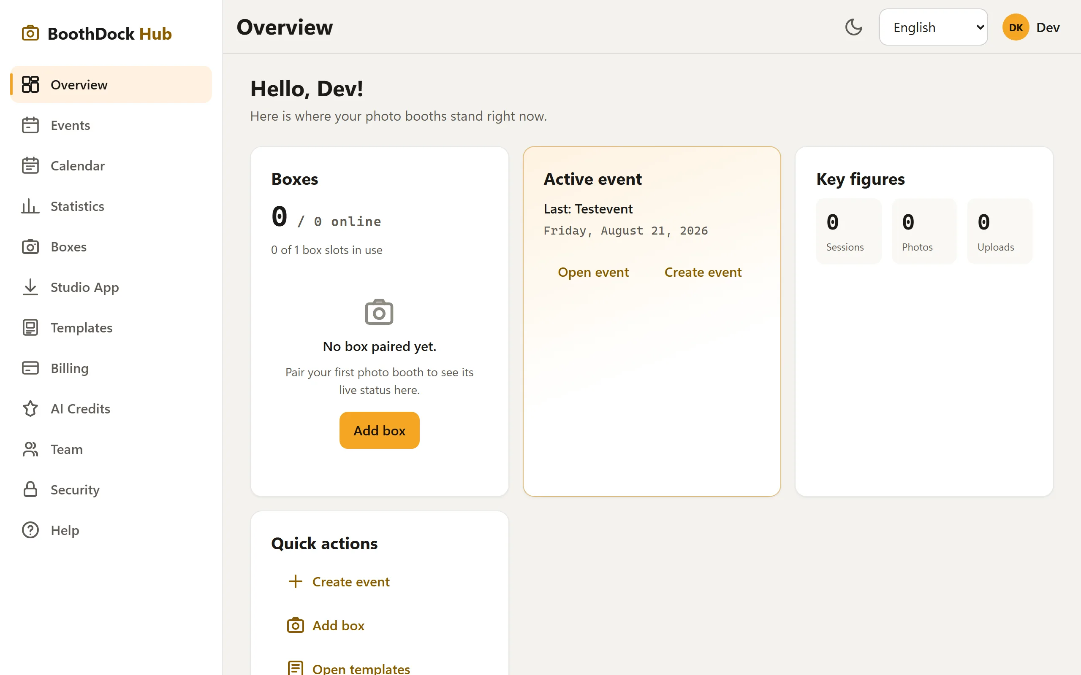
Task: Click the plus icon beside Create event
Action: (295, 581)
